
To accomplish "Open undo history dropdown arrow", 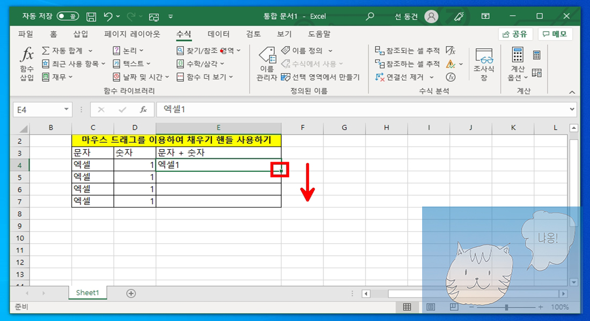I will pyautogui.click(x=118, y=17).
